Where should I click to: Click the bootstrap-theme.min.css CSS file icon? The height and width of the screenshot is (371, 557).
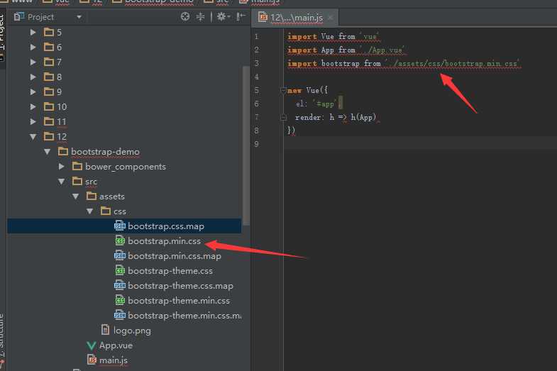(x=120, y=300)
